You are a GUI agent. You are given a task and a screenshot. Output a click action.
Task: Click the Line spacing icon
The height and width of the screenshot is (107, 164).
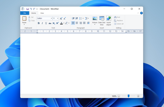pyautogui.click(x=86, y=18)
